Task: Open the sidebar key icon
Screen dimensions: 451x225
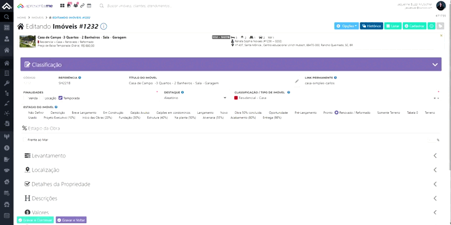Action: click(x=7, y=83)
